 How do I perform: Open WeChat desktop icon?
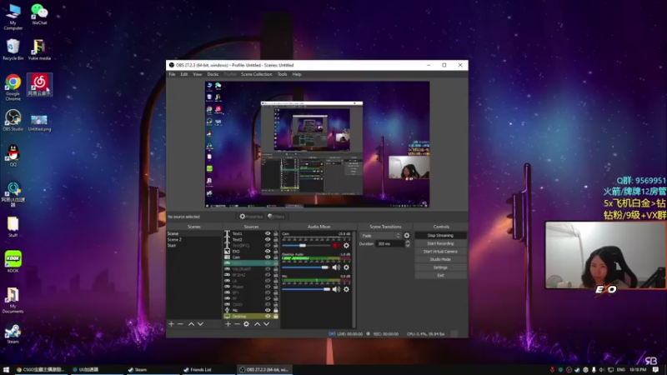click(x=39, y=14)
